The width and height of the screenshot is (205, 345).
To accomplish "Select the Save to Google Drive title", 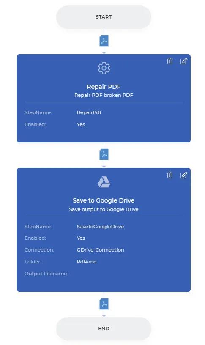I will pos(104,200).
